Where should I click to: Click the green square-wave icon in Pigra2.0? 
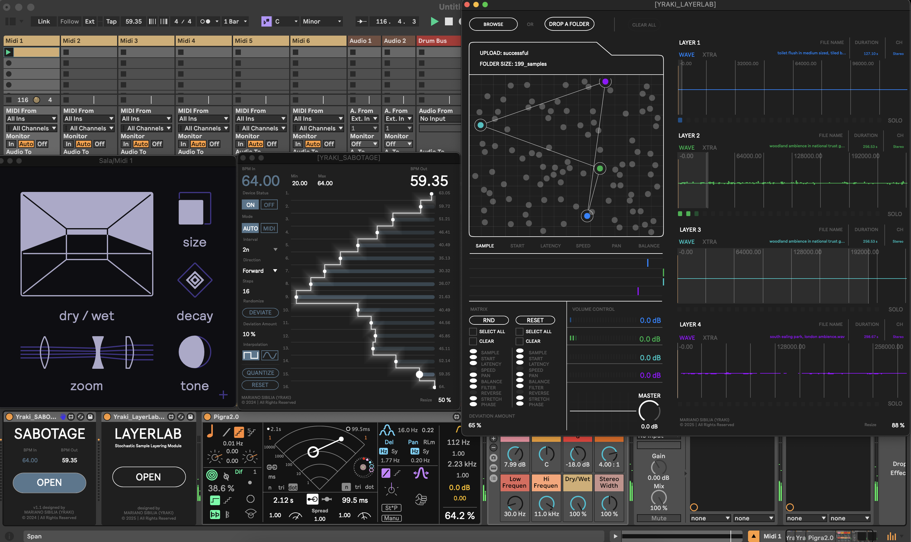click(215, 500)
